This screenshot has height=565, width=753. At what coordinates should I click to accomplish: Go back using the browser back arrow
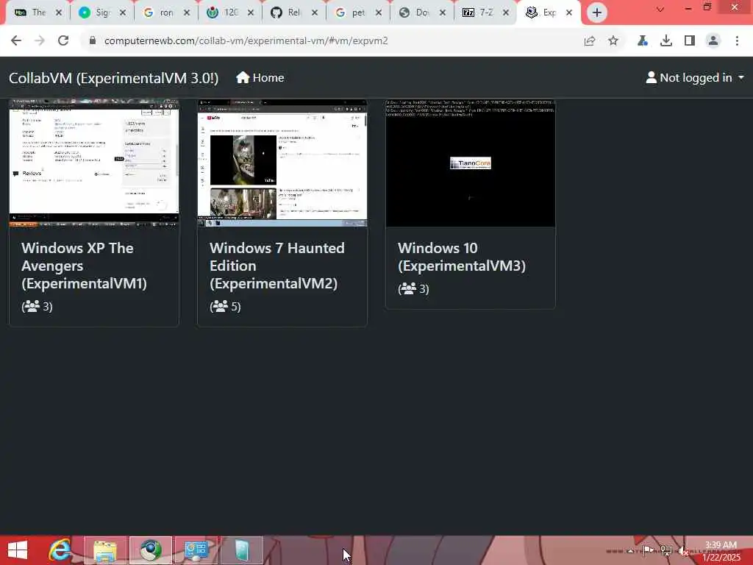(16, 41)
